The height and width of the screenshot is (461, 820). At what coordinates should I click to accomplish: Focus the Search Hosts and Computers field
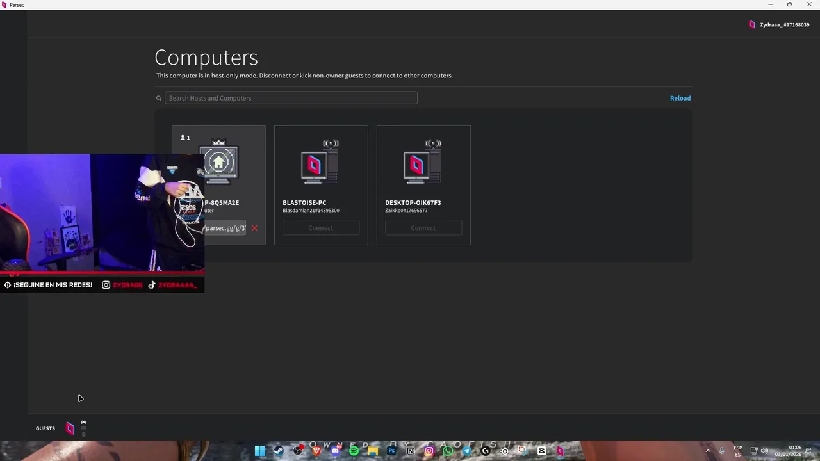pyautogui.click(x=291, y=98)
